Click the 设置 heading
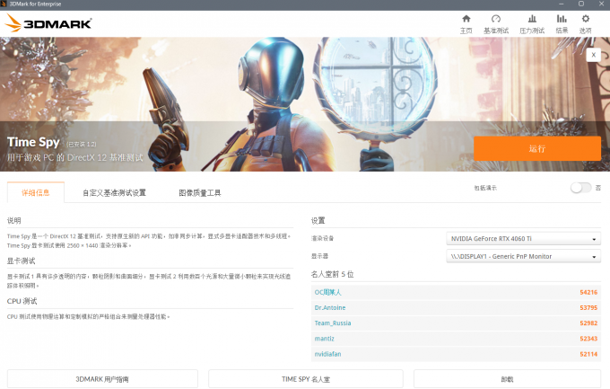610x389 pixels. point(318,221)
